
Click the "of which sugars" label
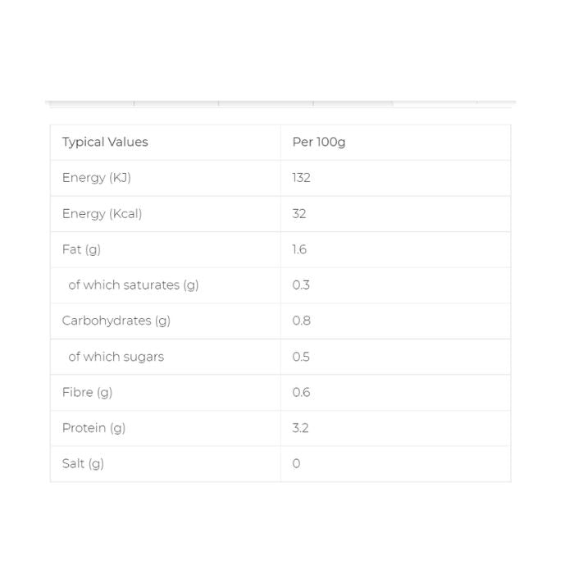coord(116,357)
